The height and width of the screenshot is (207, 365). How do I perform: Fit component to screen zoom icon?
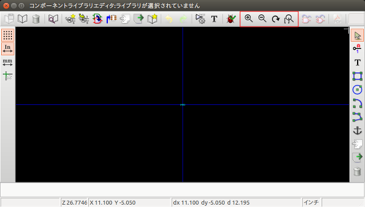(x=289, y=19)
